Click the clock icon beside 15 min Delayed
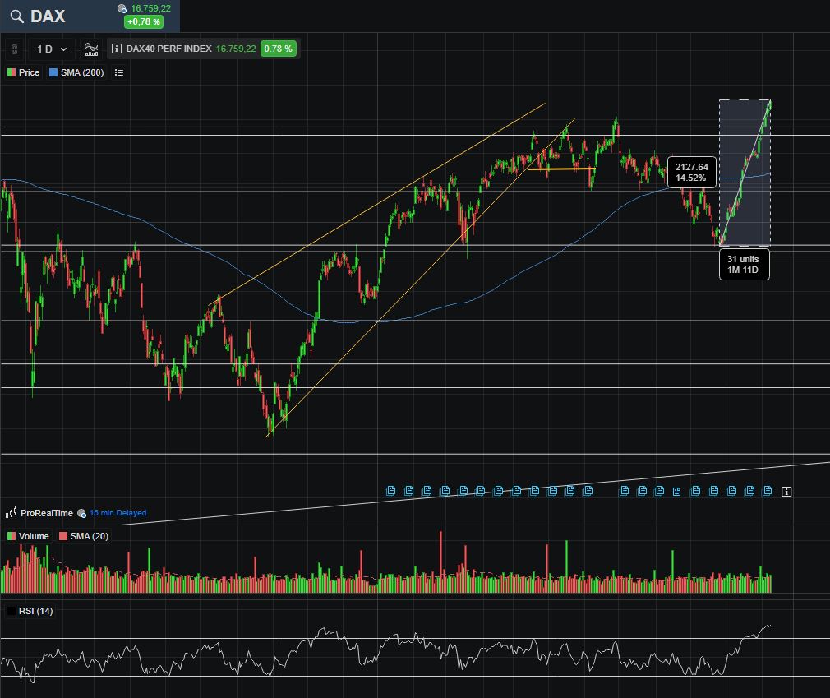 [81, 513]
